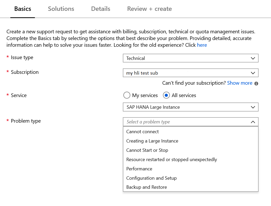Select Backup and Restore option
The width and height of the screenshot is (271, 206).
pyautogui.click(x=191, y=187)
